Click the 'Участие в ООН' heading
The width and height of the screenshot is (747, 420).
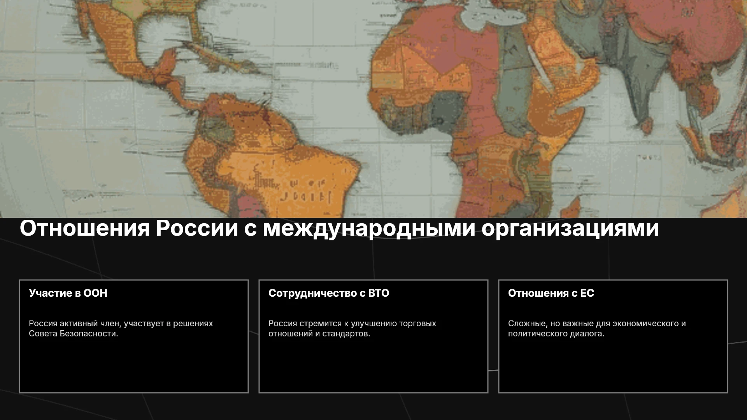click(68, 293)
